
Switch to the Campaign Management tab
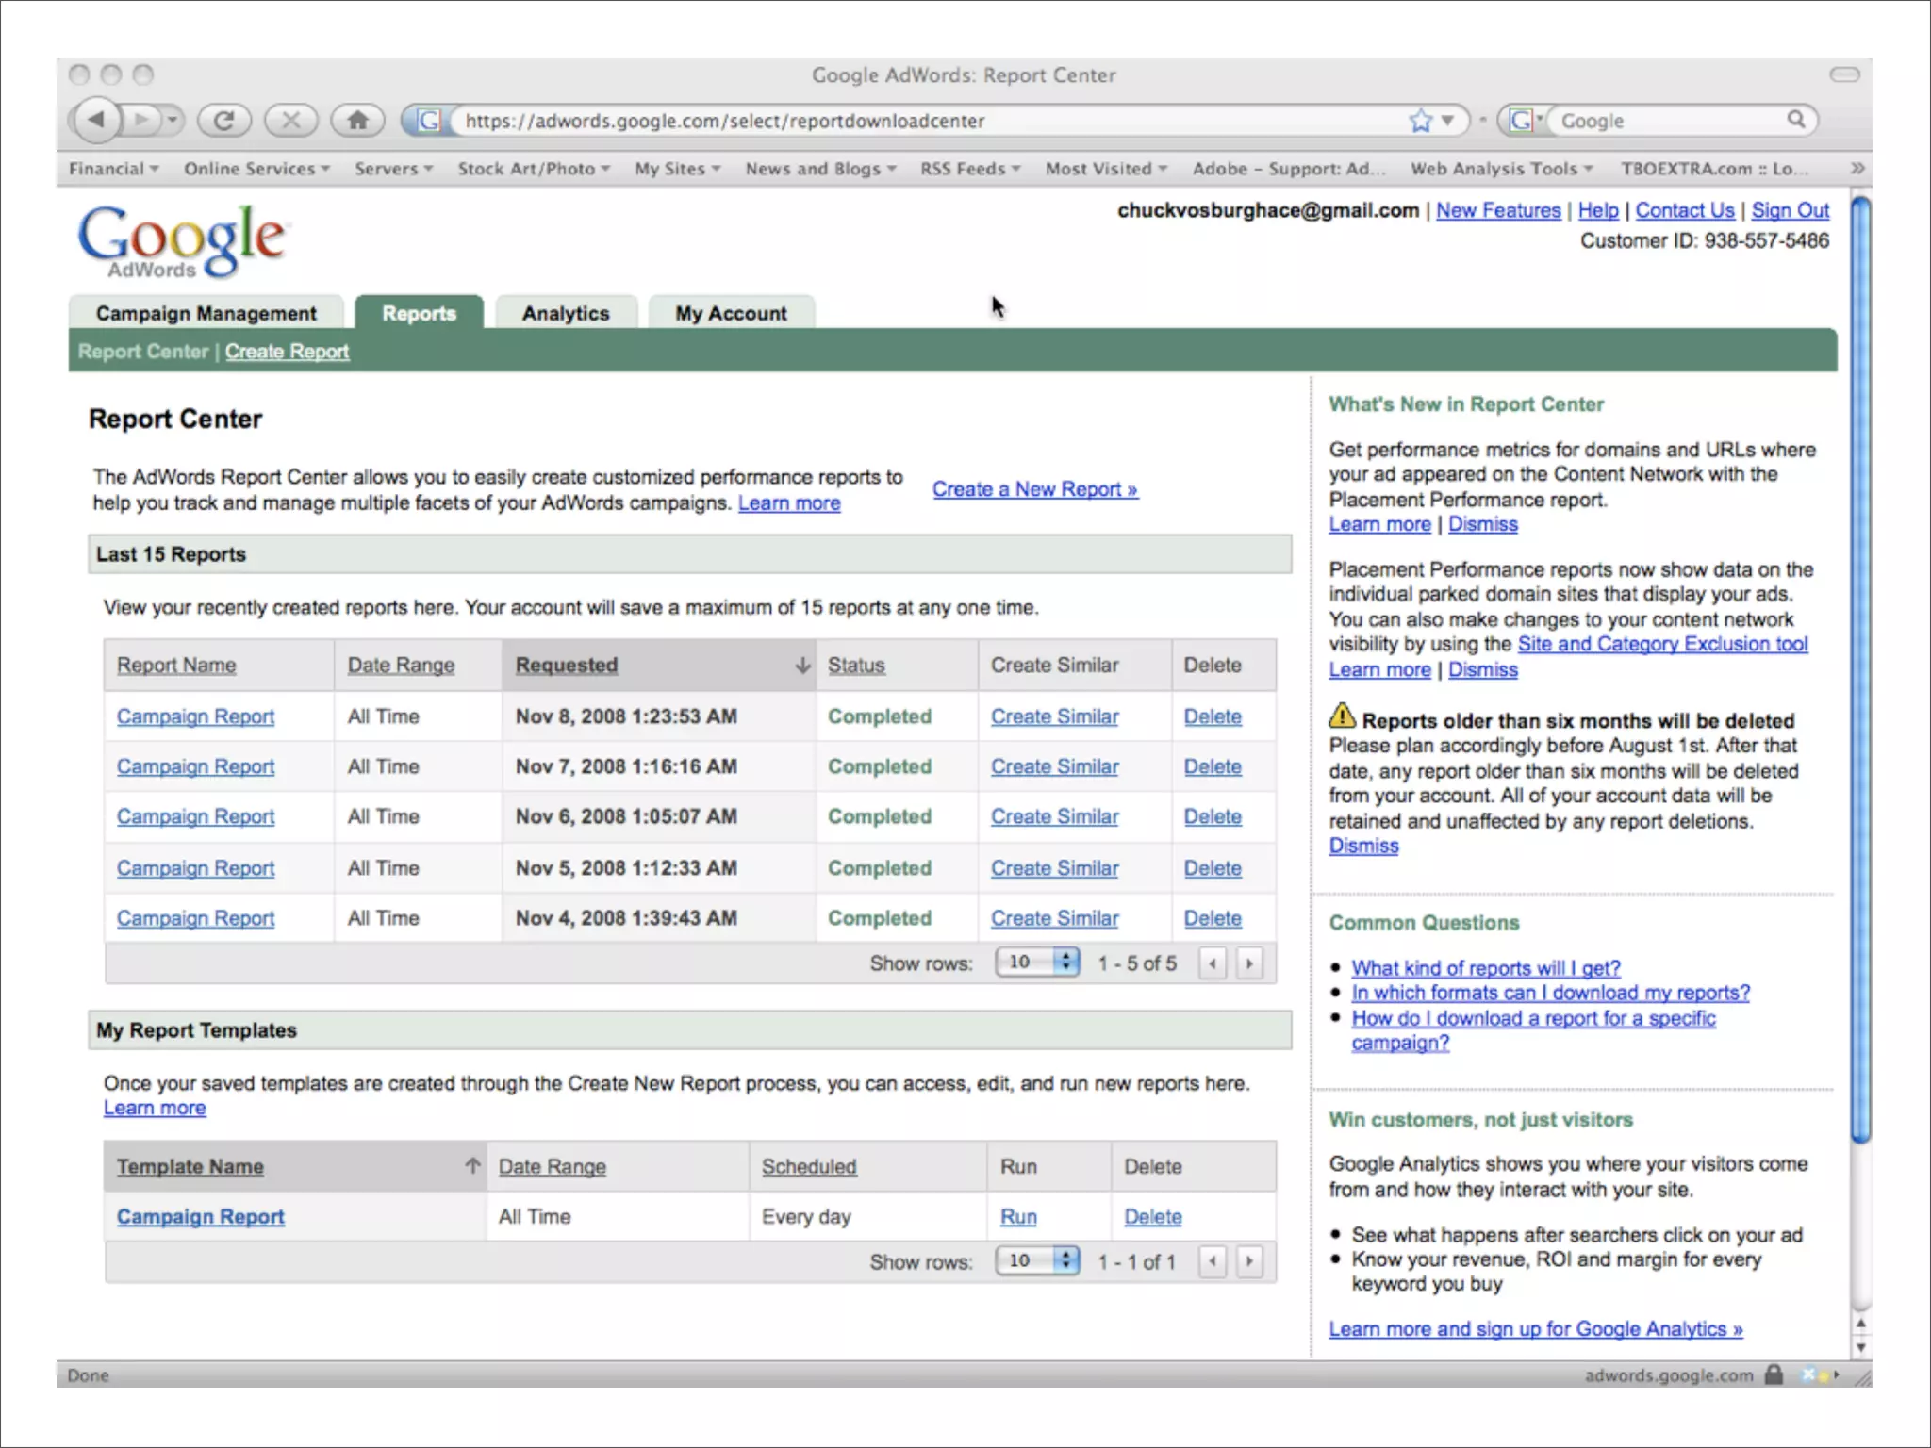pos(206,313)
